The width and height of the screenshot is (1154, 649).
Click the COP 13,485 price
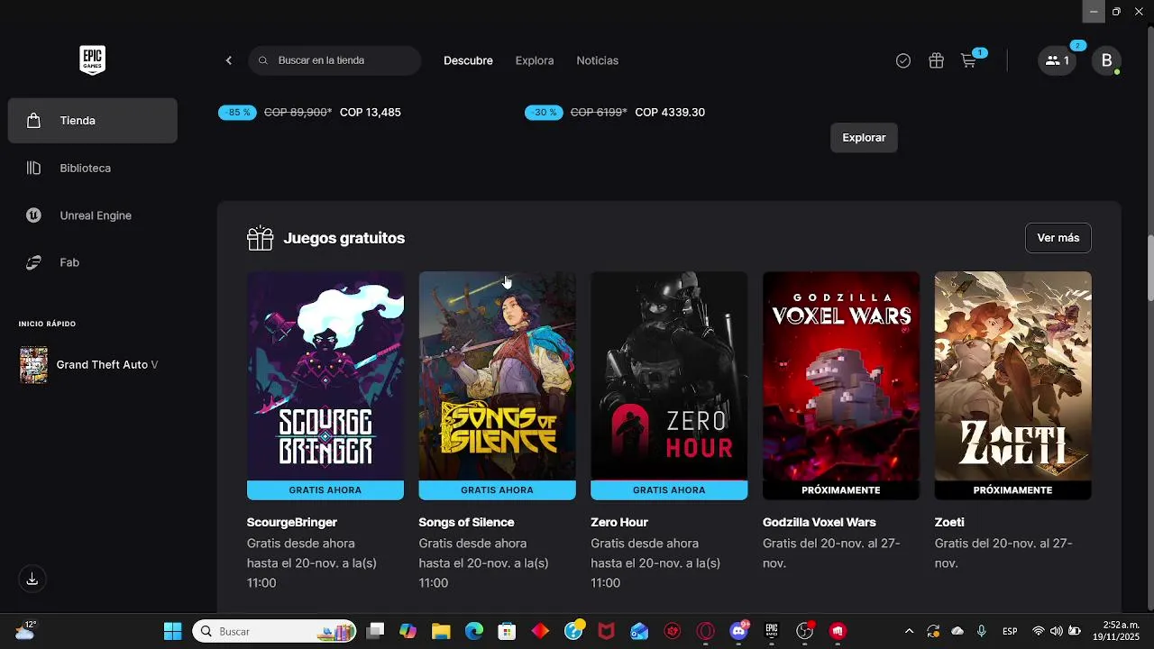(x=371, y=113)
